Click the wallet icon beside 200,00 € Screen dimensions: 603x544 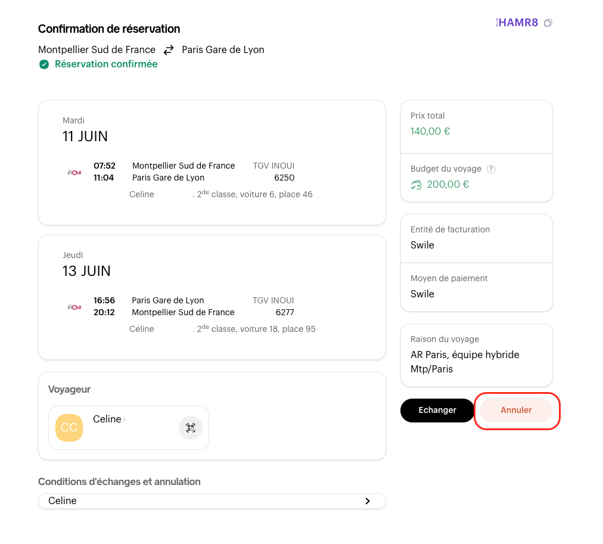(416, 185)
